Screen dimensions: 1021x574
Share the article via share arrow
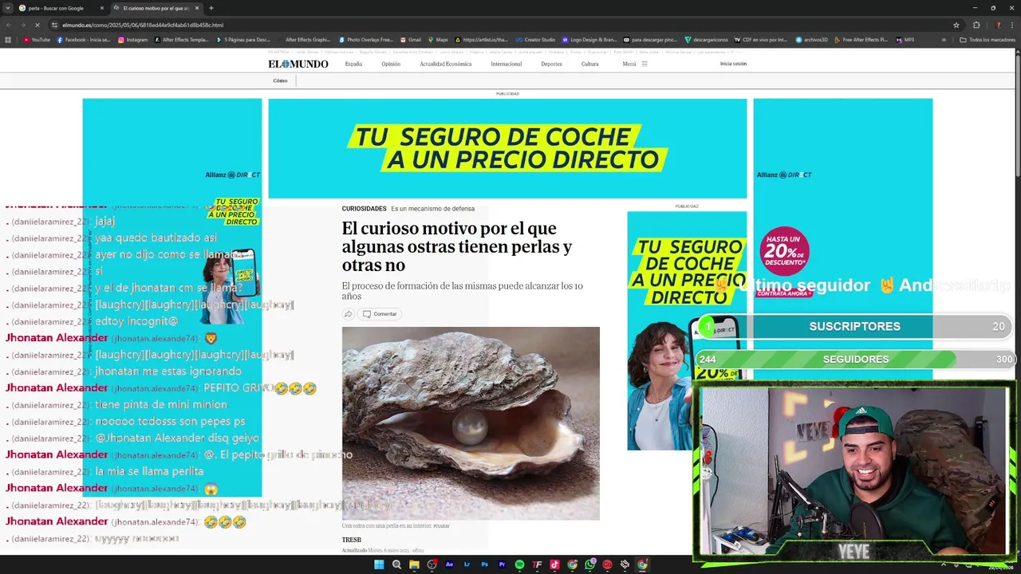coord(348,314)
